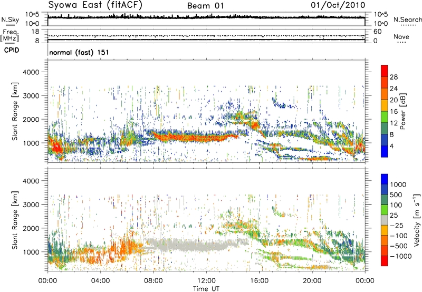Image resolution: width=422 pixels, height=292 pixels.
Task: Click the '20:00' time axis label
Action: [x=312, y=281]
